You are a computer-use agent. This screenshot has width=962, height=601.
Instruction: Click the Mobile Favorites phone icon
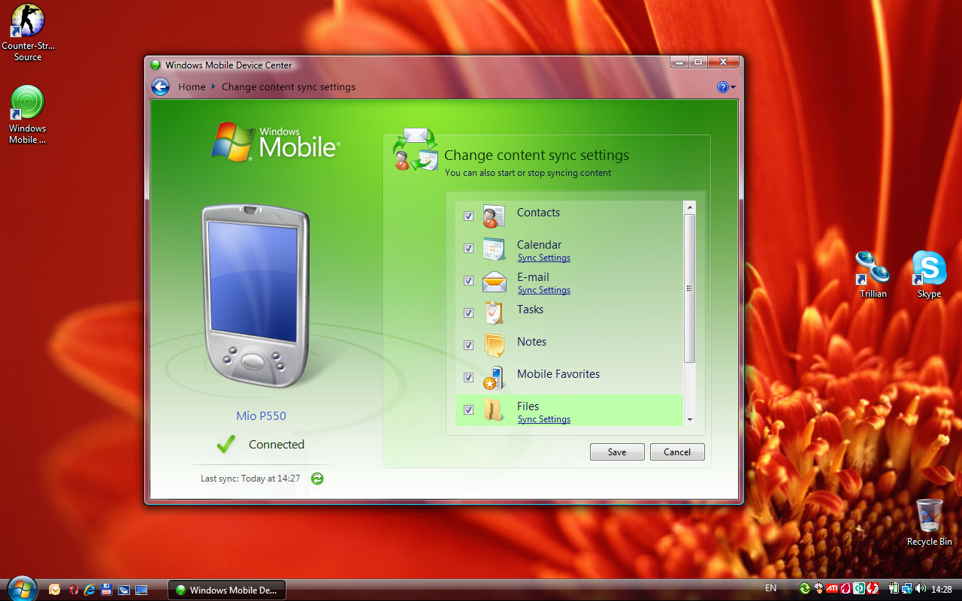[494, 378]
